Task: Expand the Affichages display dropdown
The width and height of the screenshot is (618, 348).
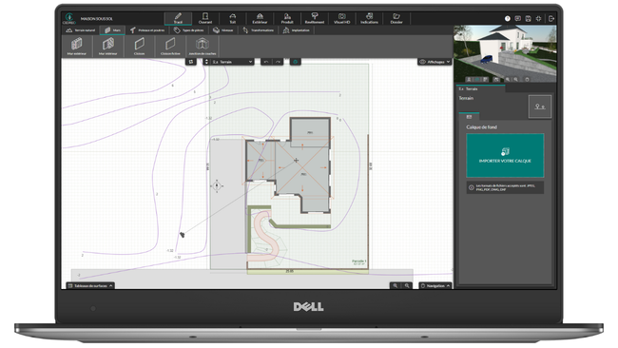Action: (x=435, y=62)
